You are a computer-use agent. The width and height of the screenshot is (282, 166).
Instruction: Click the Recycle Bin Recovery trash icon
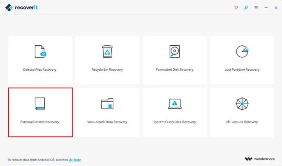[x=107, y=52]
